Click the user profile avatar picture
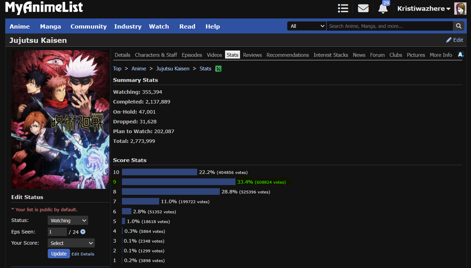 coord(460,8)
